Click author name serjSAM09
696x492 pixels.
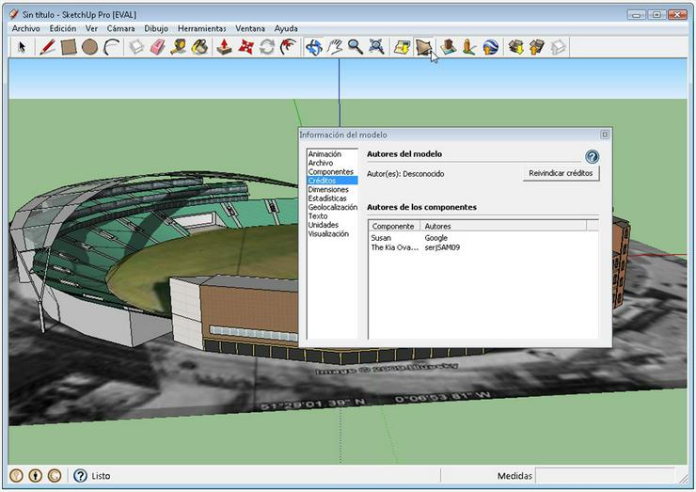pos(442,247)
